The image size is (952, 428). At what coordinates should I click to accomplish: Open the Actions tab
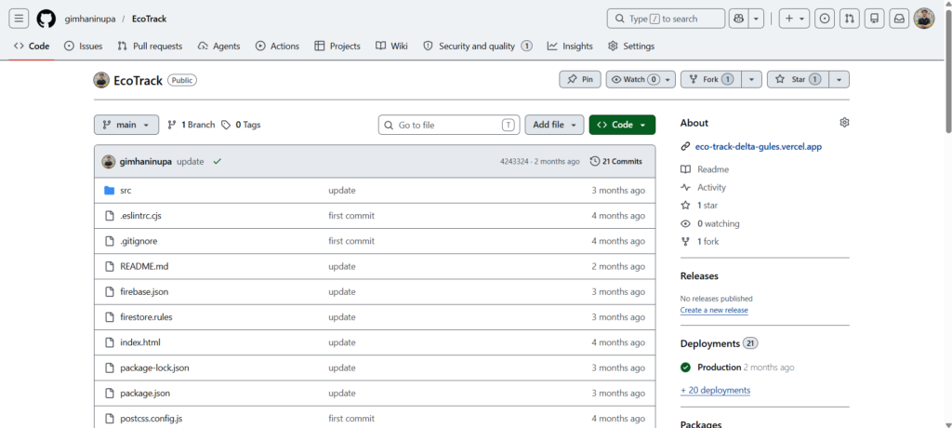tap(277, 47)
